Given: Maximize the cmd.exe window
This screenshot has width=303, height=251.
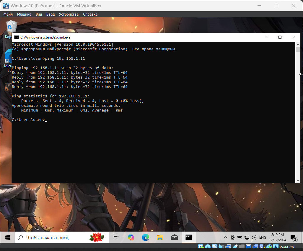Looking at the screenshot, I should (280, 37).
